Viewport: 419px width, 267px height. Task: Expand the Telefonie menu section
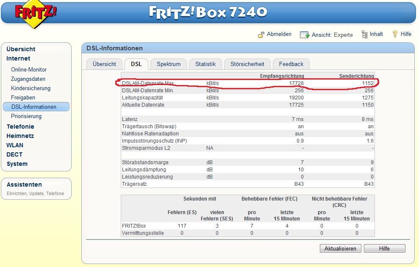(x=20, y=127)
